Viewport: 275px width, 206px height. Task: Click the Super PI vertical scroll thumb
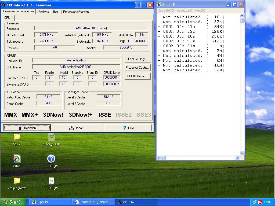[242, 20]
